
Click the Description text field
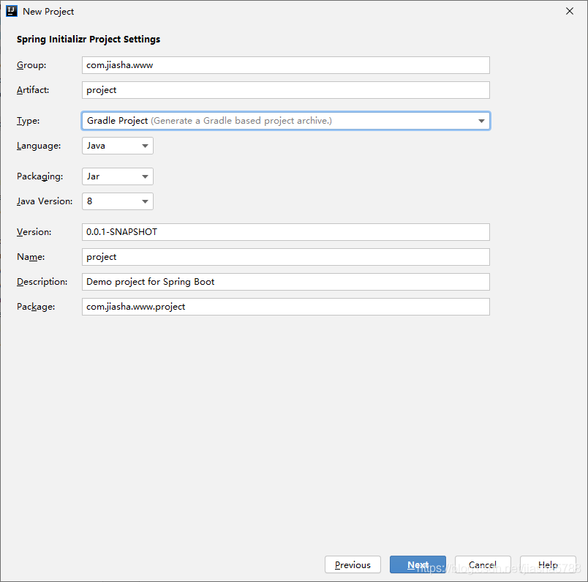tap(285, 282)
